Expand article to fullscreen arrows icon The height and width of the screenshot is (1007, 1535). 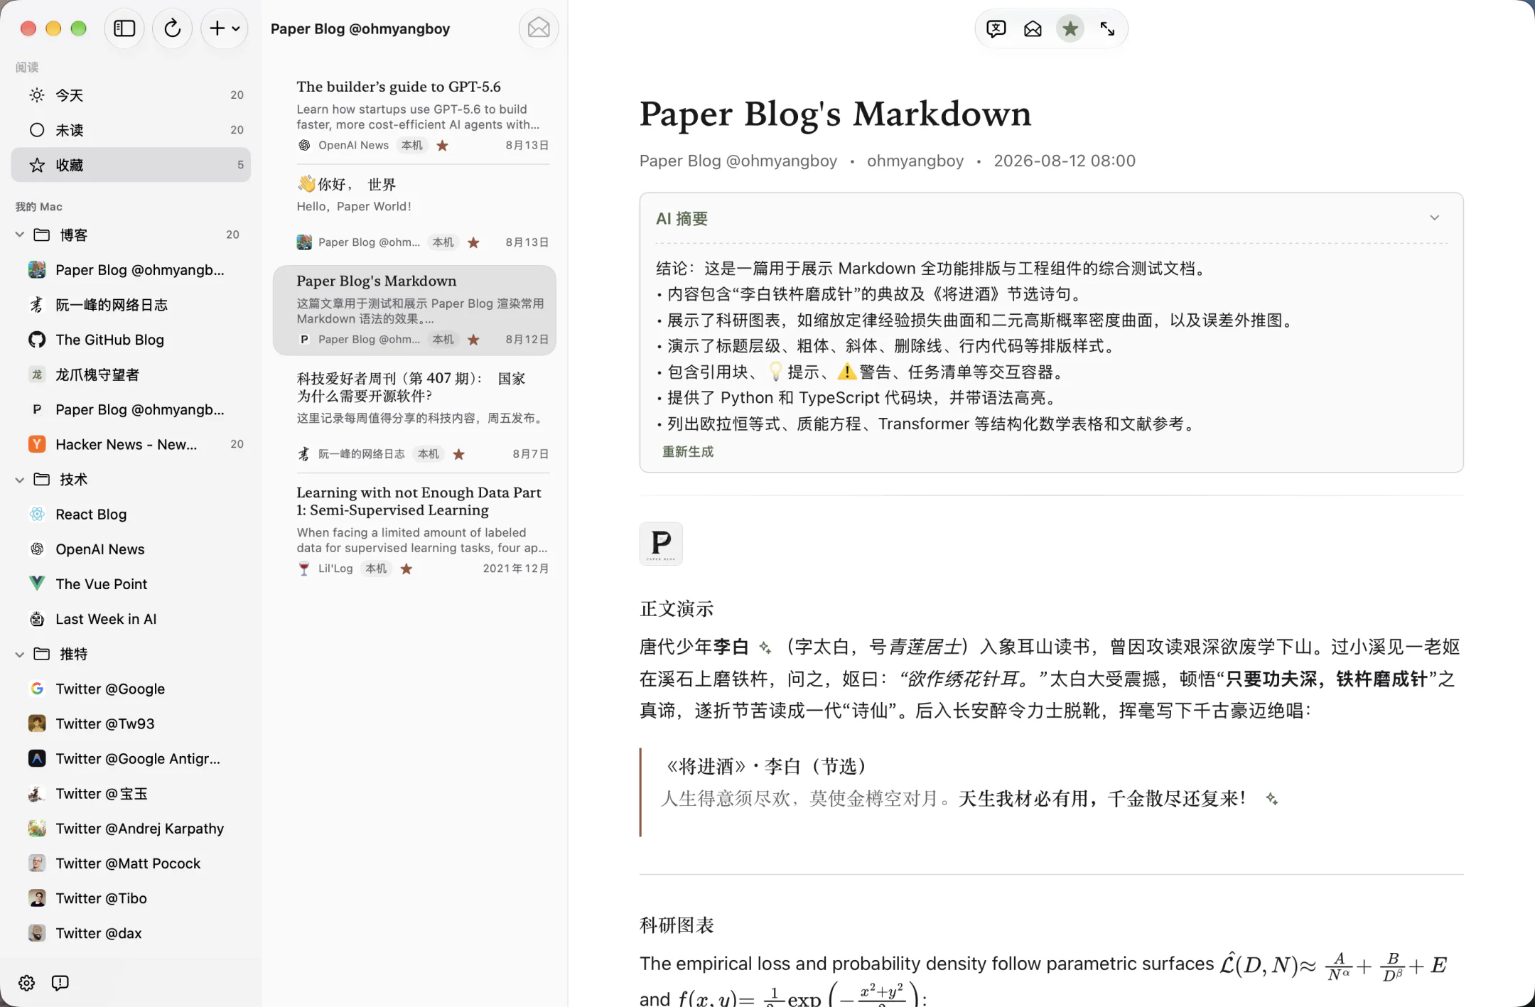[x=1107, y=28]
